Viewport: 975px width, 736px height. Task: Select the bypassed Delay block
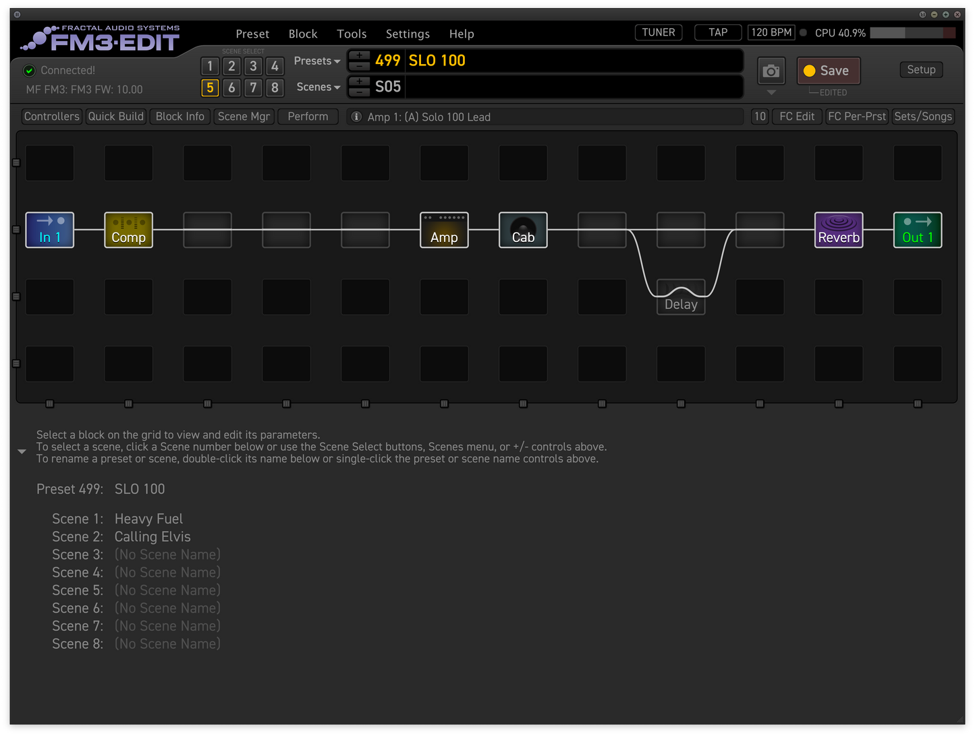pyautogui.click(x=681, y=297)
